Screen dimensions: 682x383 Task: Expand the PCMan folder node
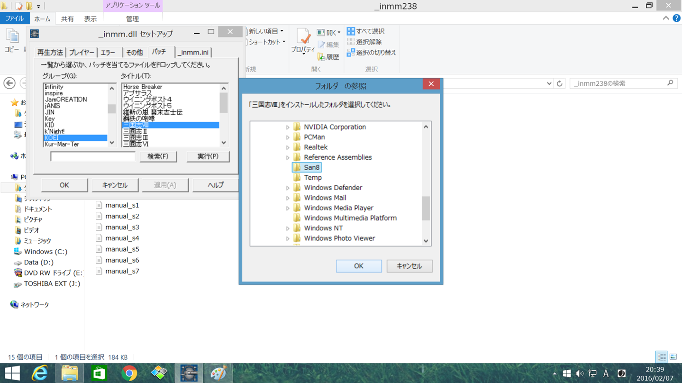288,137
